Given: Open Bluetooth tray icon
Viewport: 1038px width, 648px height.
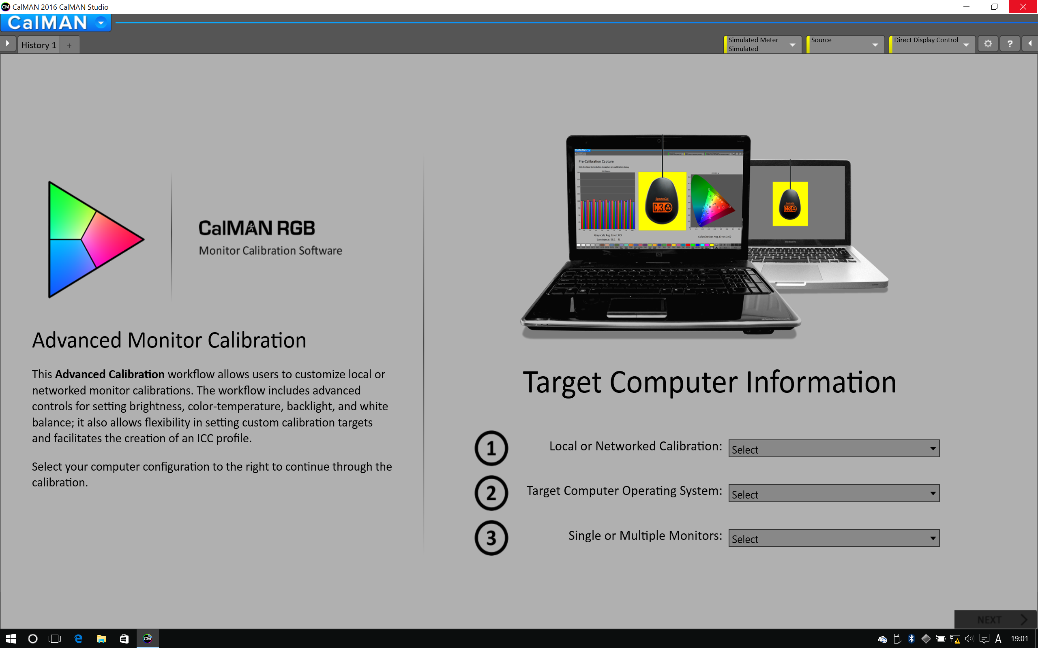Looking at the screenshot, I should point(911,639).
